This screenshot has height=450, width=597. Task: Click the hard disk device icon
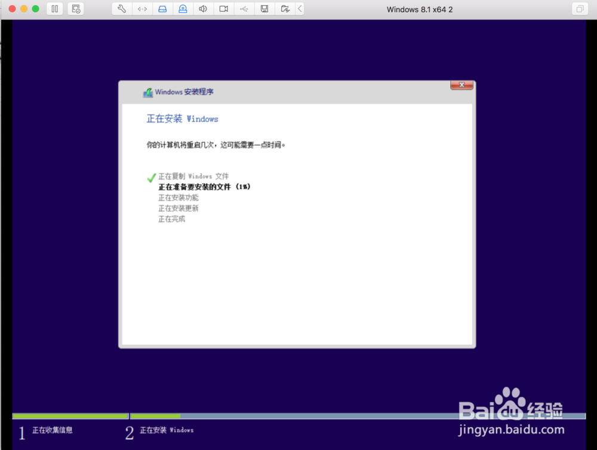(x=163, y=8)
